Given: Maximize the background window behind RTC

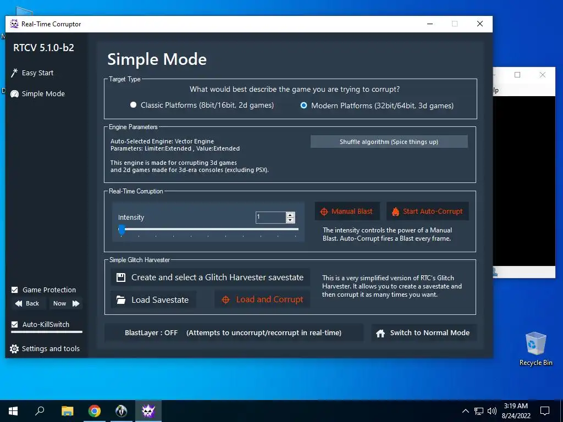Looking at the screenshot, I should coord(517,75).
